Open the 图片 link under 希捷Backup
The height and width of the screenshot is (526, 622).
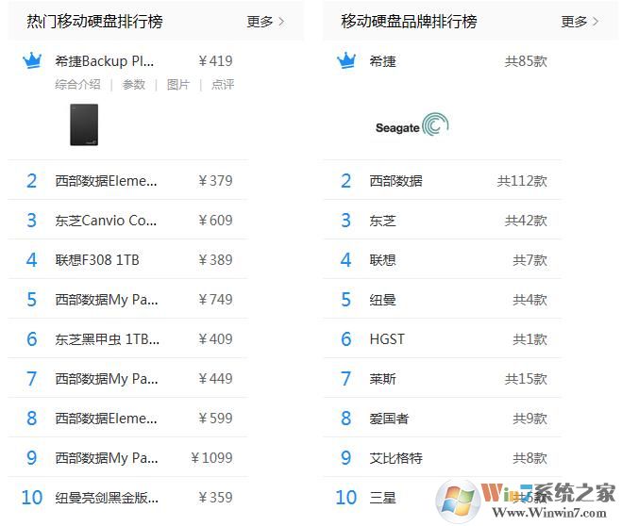tap(178, 84)
